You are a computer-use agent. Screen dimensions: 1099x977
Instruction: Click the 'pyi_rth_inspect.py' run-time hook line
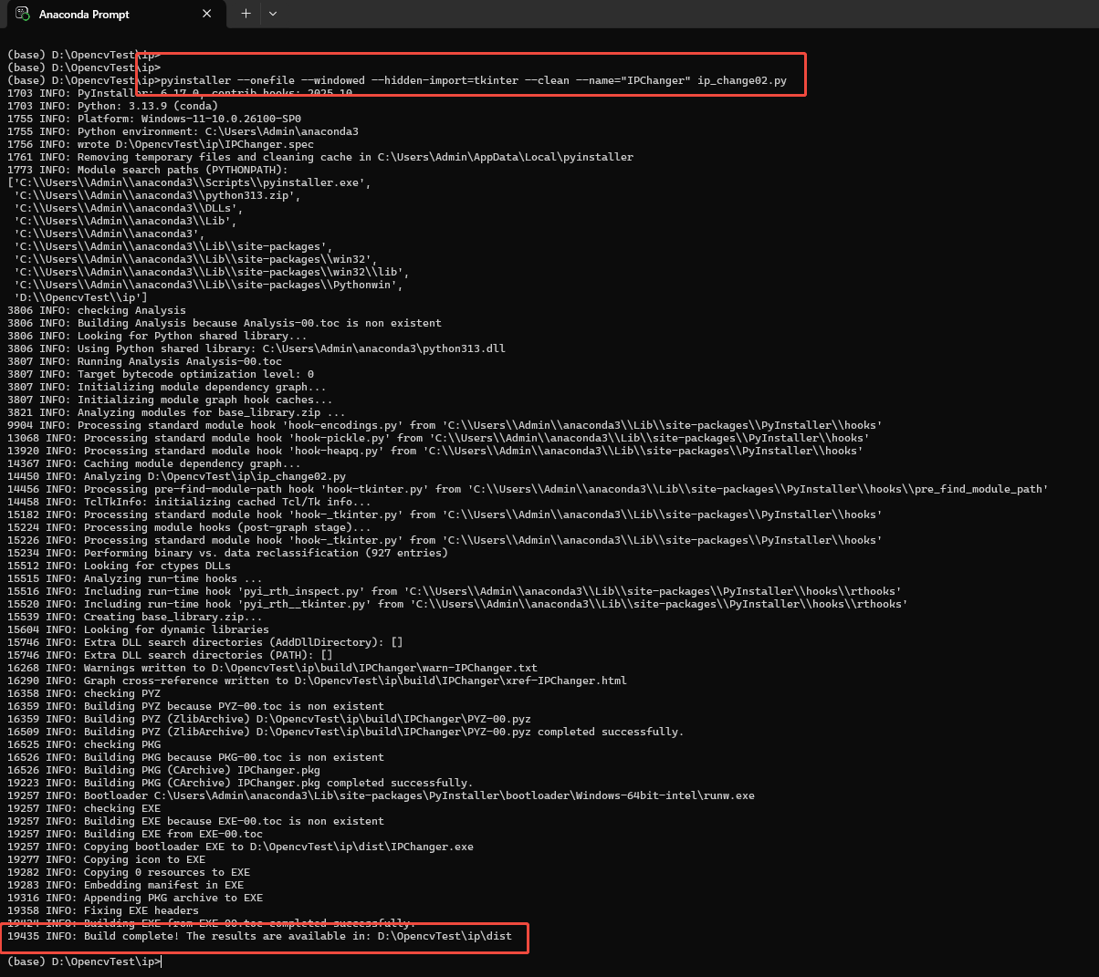pos(455,591)
